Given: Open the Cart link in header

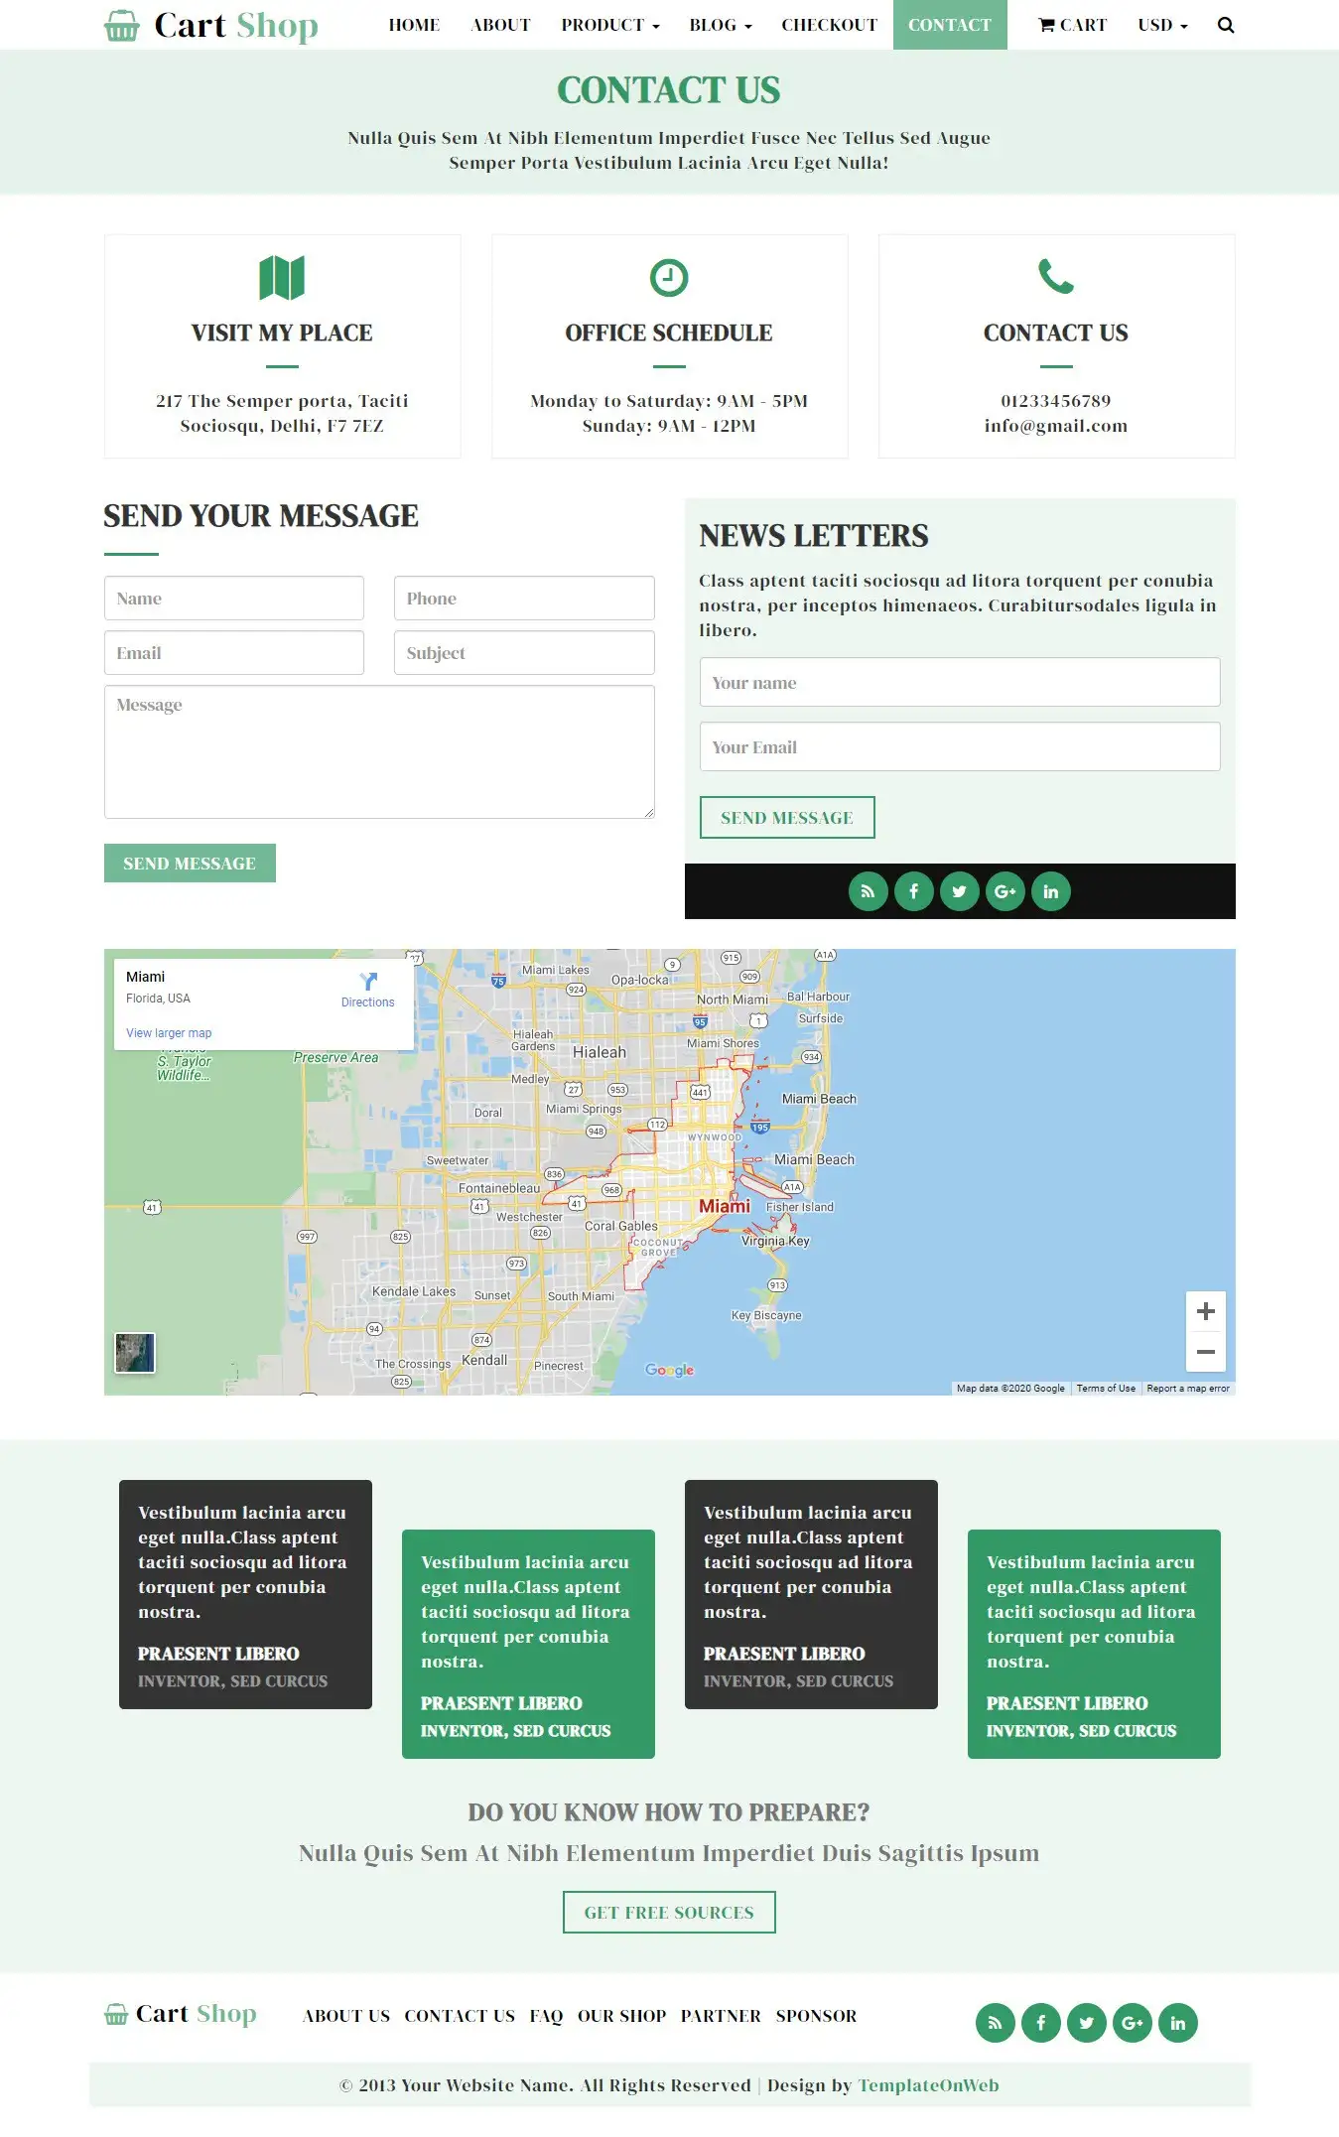Looking at the screenshot, I should 1072,25.
